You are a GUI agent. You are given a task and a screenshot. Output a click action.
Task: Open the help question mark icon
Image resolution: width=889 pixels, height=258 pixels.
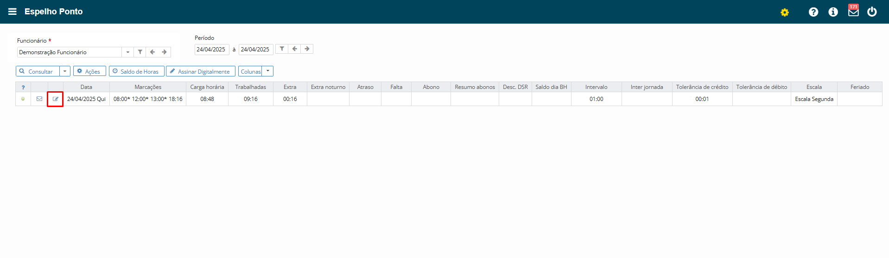pyautogui.click(x=813, y=12)
